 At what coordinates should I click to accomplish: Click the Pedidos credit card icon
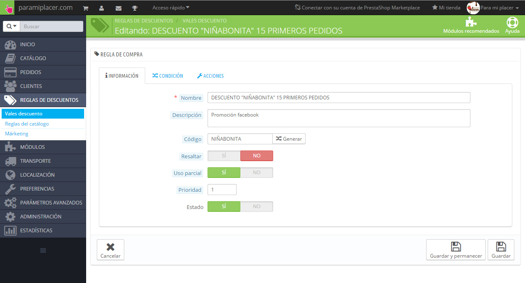10,72
